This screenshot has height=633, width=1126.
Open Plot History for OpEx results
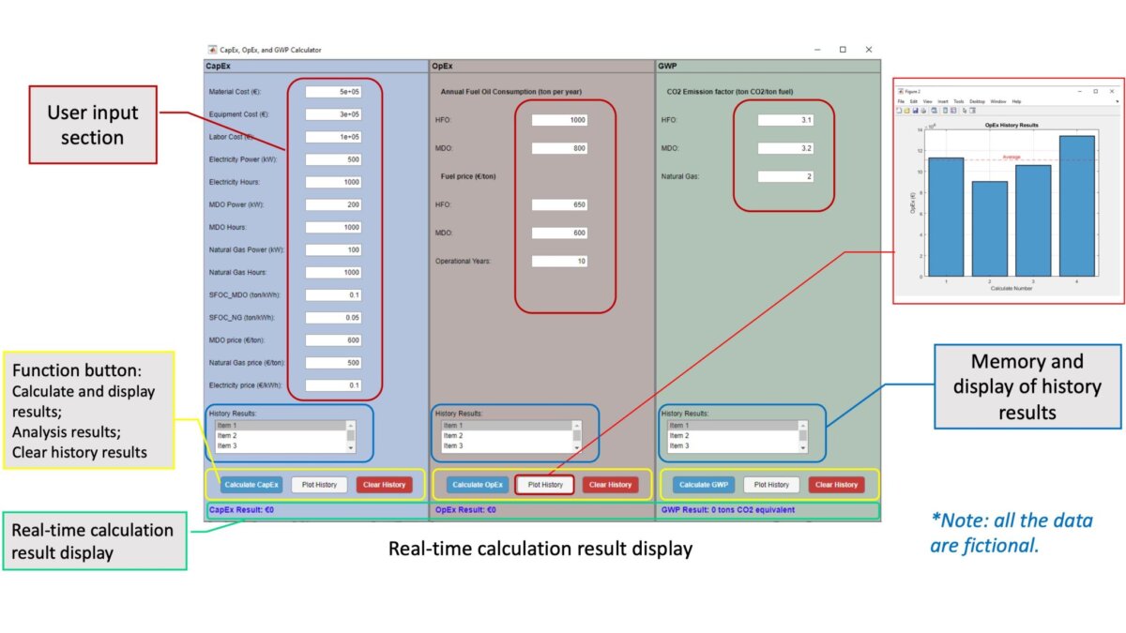[545, 484]
